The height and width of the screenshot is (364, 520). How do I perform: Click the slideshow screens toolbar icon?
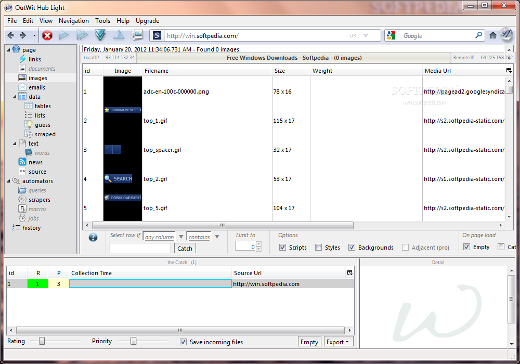click(x=137, y=34)
